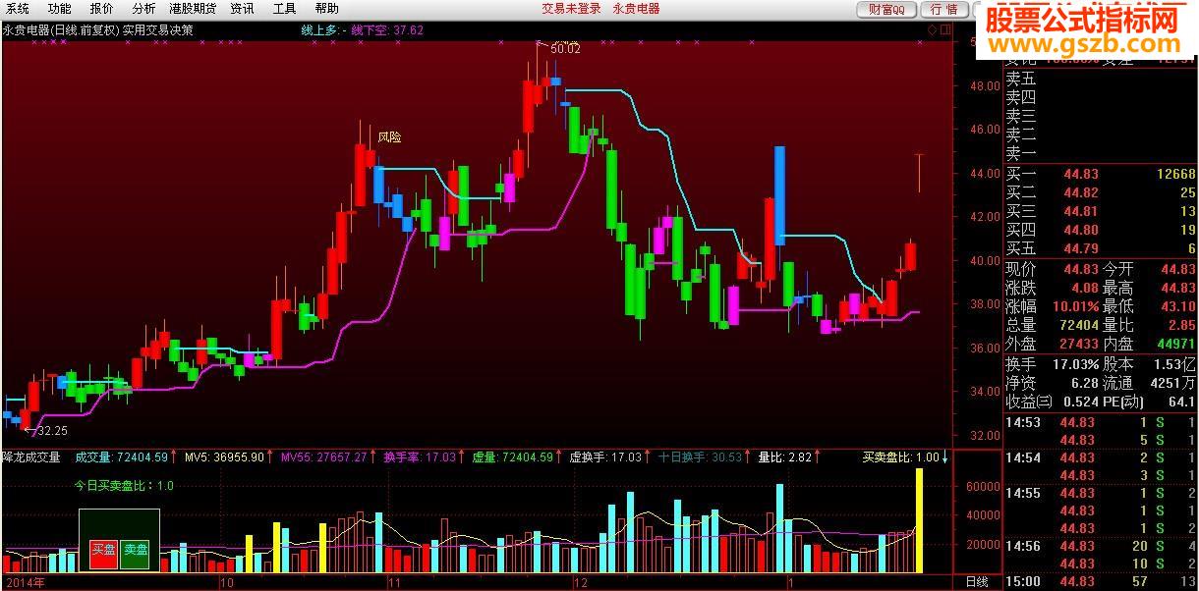Click the 降龙成交量 indicator name
The image size is (1199, 591).
pyautogui.click(x=31, y=457)
